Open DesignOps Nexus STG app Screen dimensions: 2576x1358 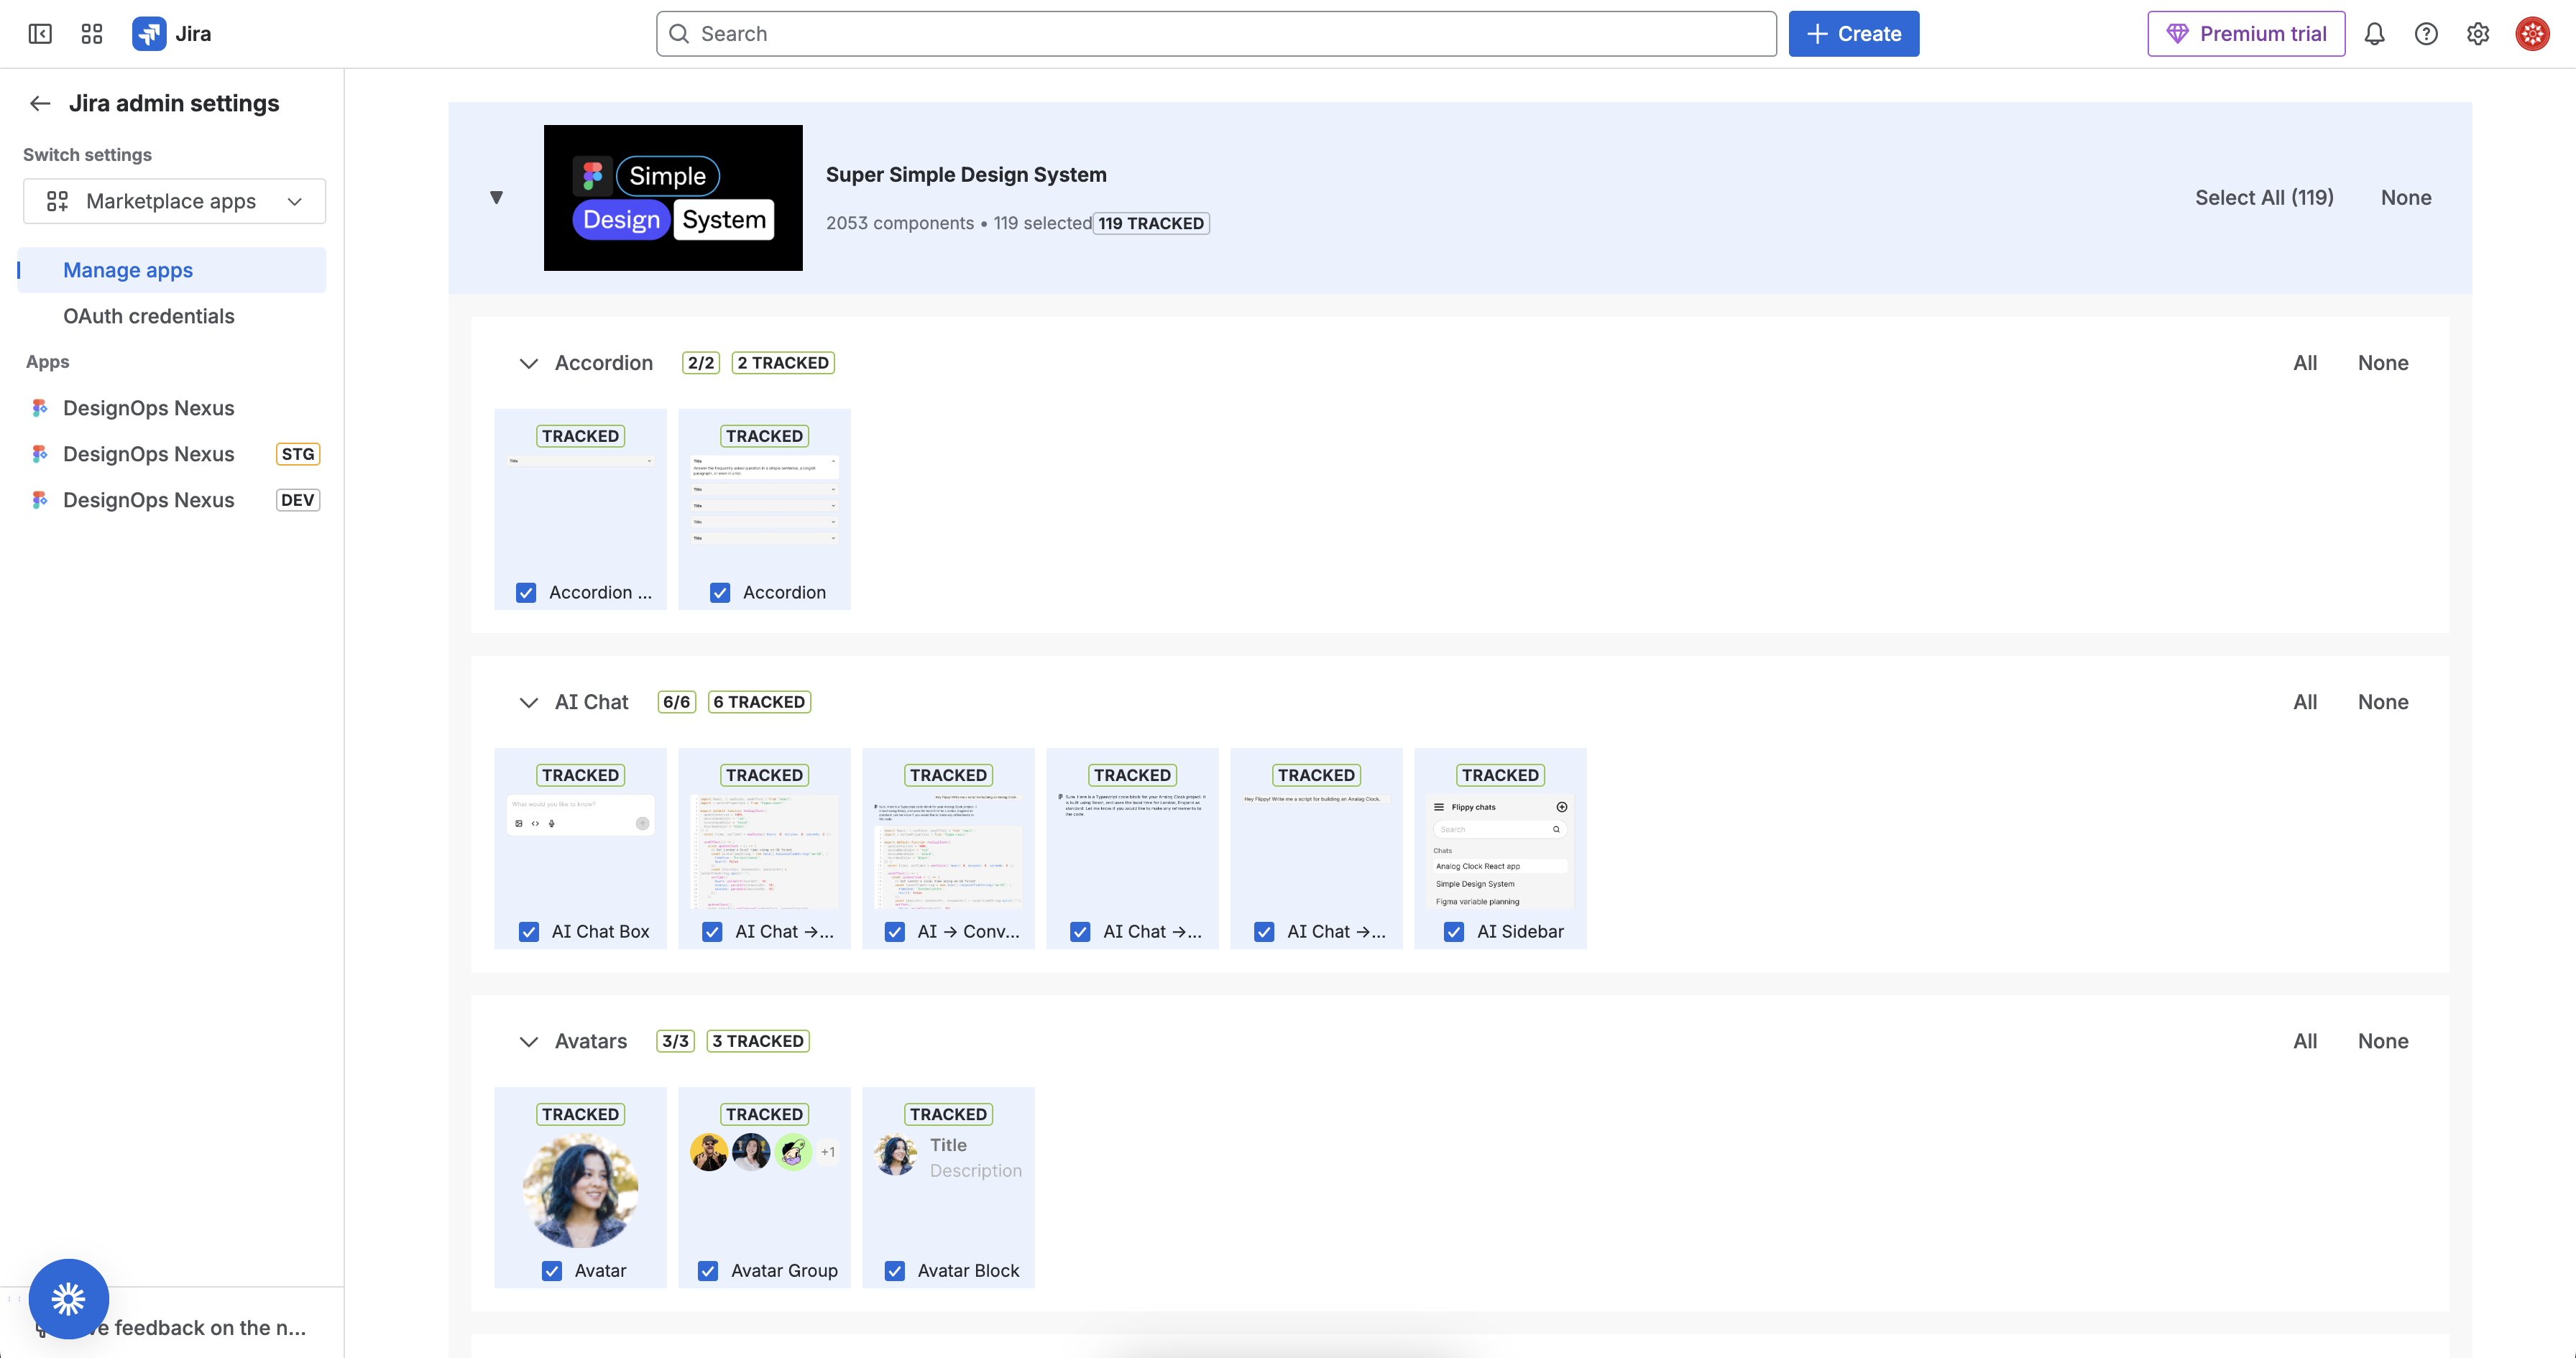click(x=148, y=454)
